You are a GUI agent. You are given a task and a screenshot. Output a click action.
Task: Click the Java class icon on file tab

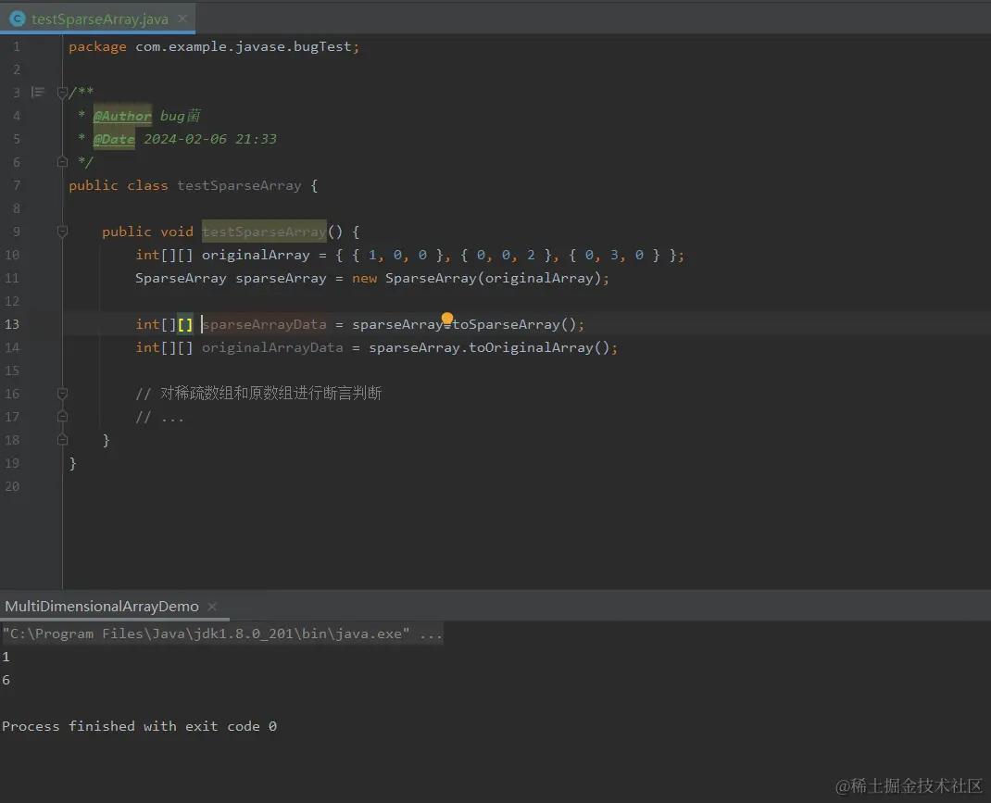tap(17, 19)
